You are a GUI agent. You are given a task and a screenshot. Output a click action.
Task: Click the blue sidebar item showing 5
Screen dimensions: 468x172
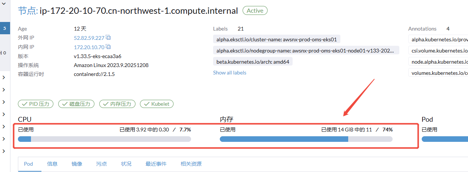(x=4, y=28)
